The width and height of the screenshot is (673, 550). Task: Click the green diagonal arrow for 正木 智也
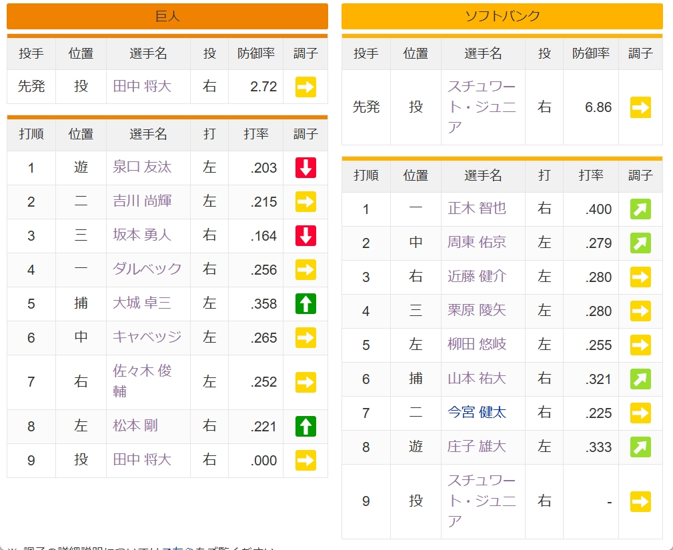(x=640, y=209)
